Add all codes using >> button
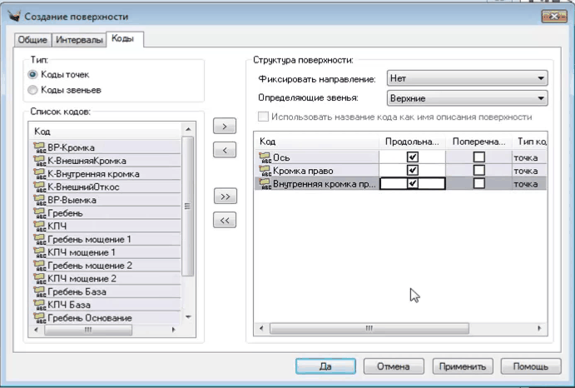This screenshot has width=575, height=388. coord(224,196)
